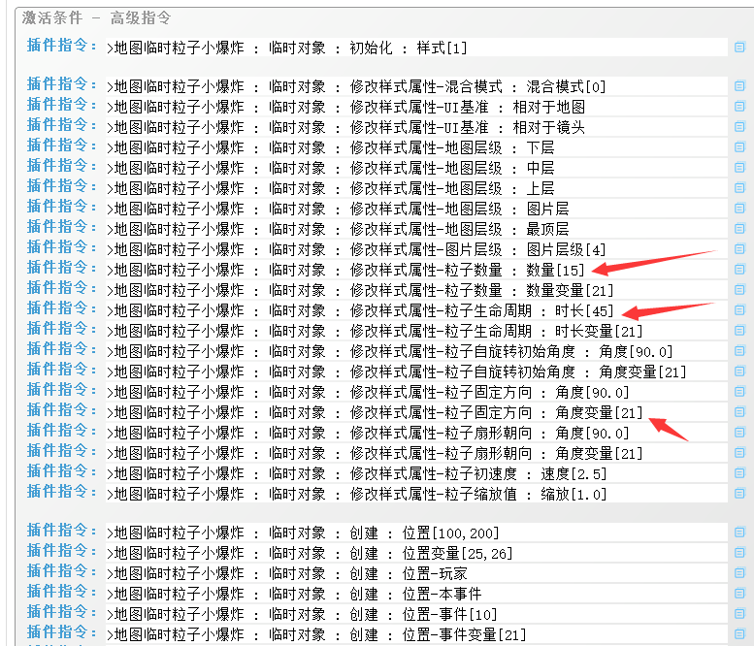Click copy icon beside 混合模式[0] row
This screenshot has width=754, height=646.
point(739,86)
